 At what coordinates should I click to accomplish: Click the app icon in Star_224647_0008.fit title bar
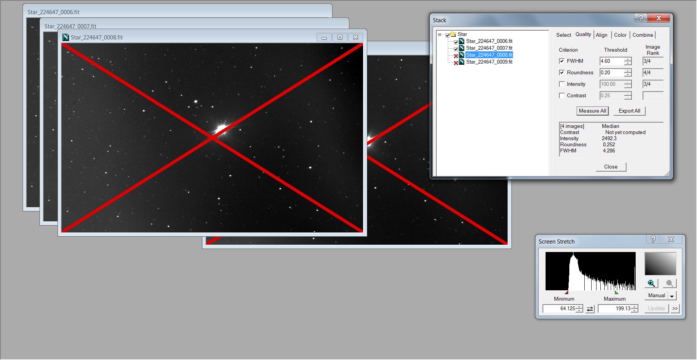click(66, 37)
